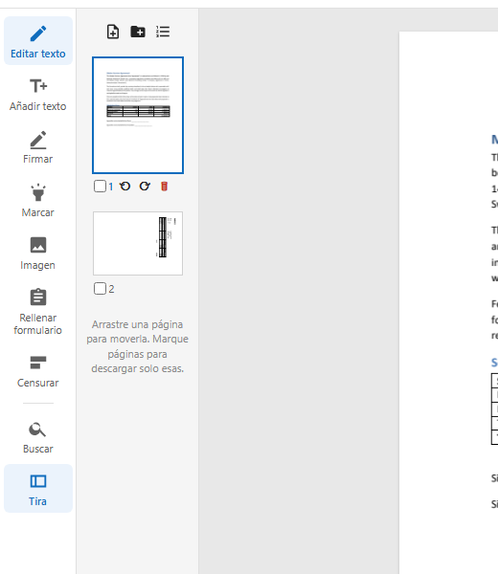
Task: Check the page 1 checkbox
Action: (100, 187)
